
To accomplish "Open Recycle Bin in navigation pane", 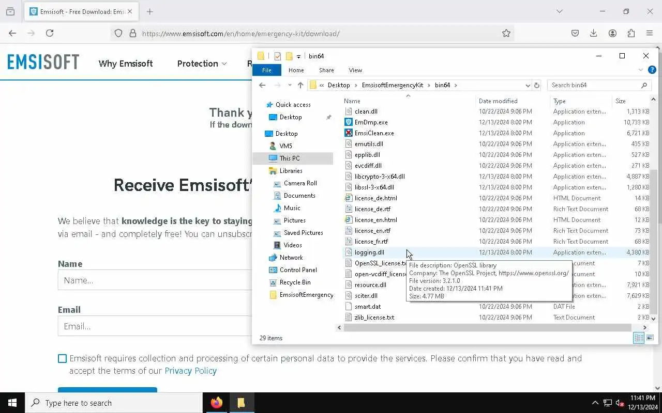I will click(x=295, y=282).
